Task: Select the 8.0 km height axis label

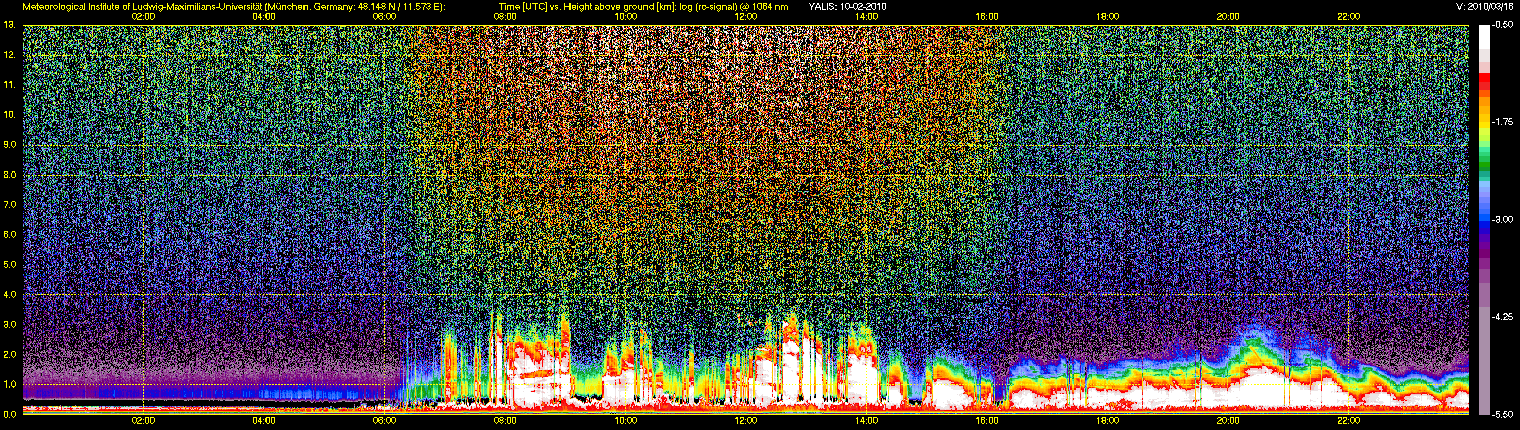Action: [10, 175]
